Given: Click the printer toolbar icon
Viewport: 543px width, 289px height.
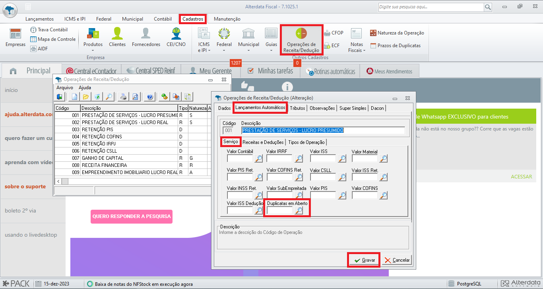Looking at the screenshot, I should (x=124, y=96).
